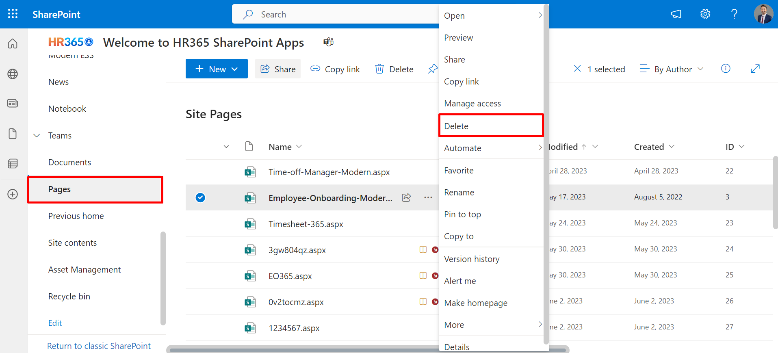Clear the selection with the X icon
This screenshot has height=353, width=778.
(577, 69)
